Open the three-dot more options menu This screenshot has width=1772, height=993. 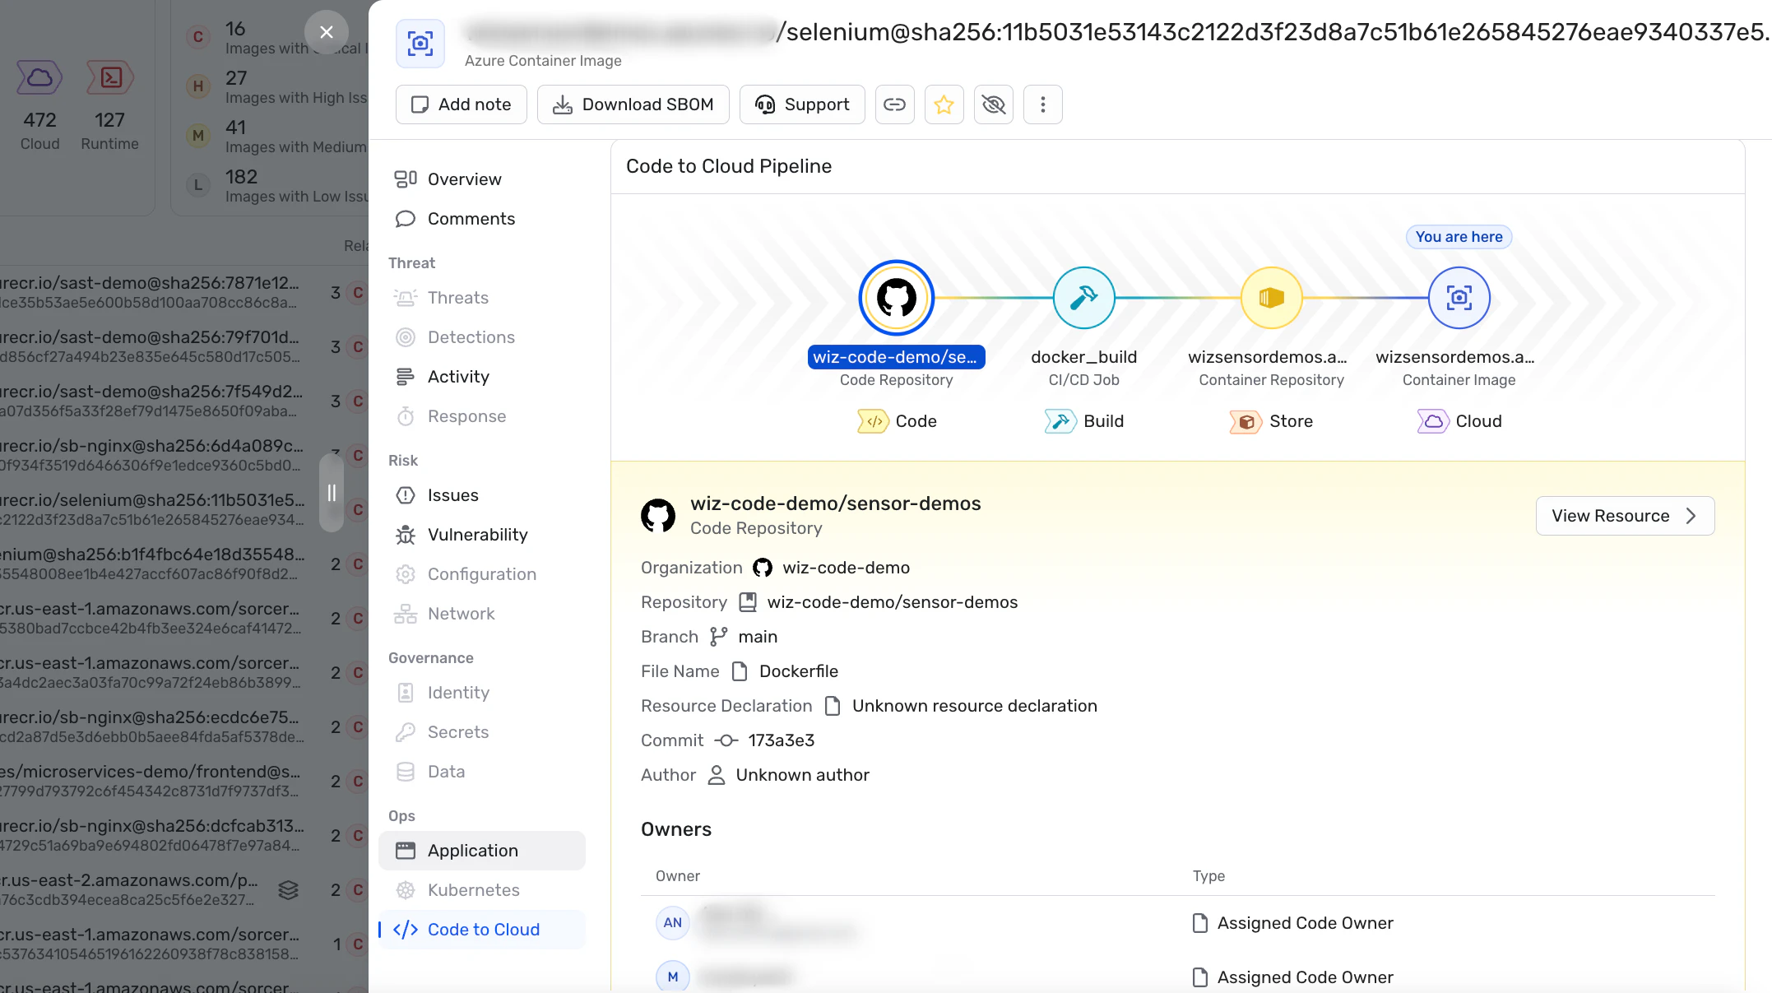(x=1043, y=104)
